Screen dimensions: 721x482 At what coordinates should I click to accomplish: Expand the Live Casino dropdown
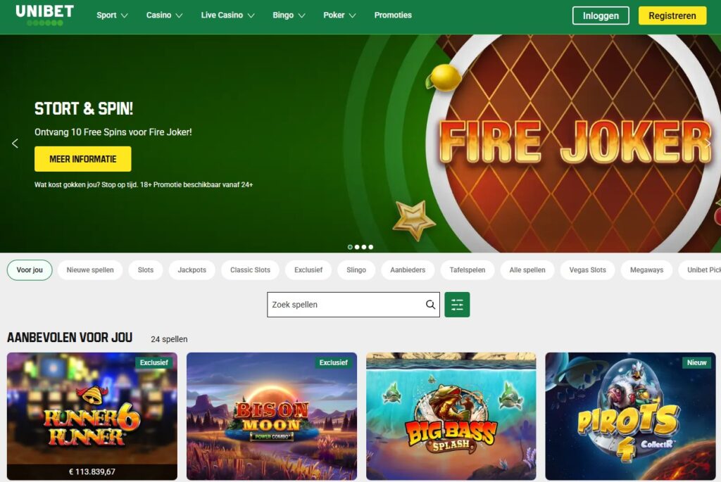click(x=227, y=15)
